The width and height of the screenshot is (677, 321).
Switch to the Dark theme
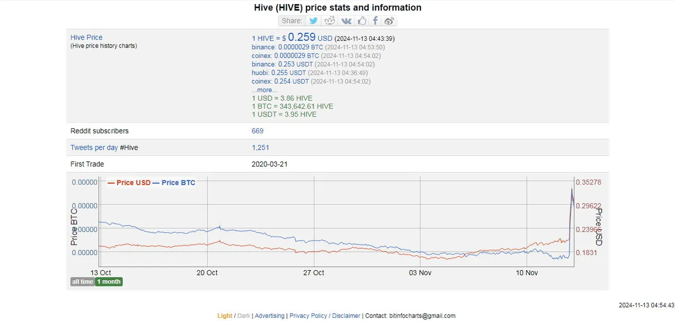coord(244,316)
